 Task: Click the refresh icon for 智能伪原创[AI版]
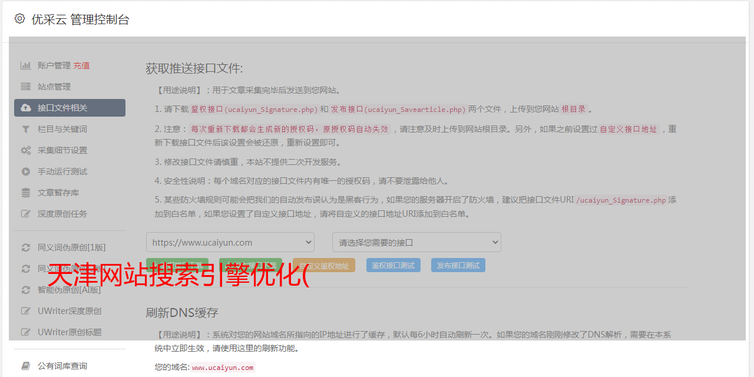coord(26,290)
